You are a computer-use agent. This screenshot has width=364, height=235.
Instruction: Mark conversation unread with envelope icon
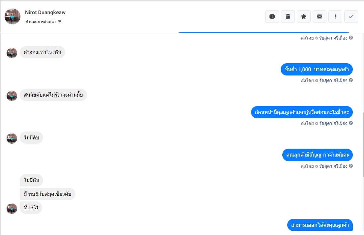click(320, 16)
